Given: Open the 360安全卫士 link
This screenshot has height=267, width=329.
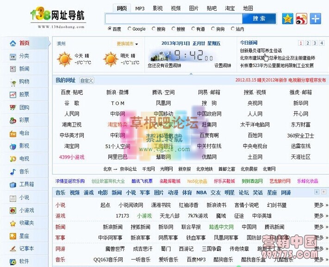Looking at the screenshot, I should (x=300, y=136).
